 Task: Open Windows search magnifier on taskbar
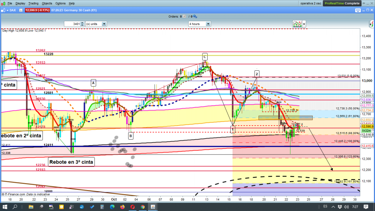(15, 206)
